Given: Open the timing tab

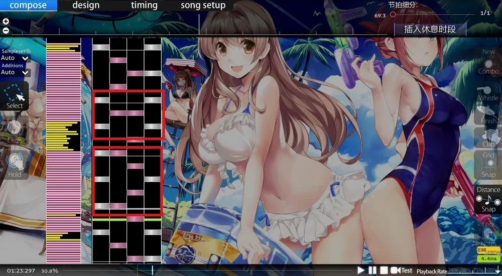Looking at the screenshot, I should pyautogui.click(x=144, y=6).
